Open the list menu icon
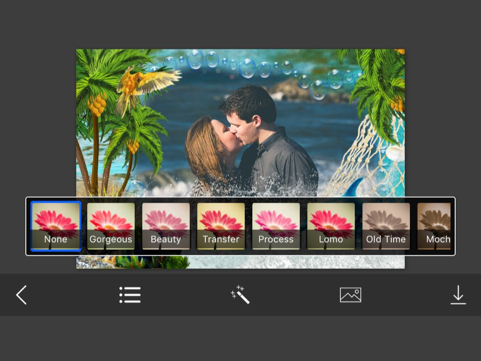This screenshot has width=481, height=361. click(130, 295)
